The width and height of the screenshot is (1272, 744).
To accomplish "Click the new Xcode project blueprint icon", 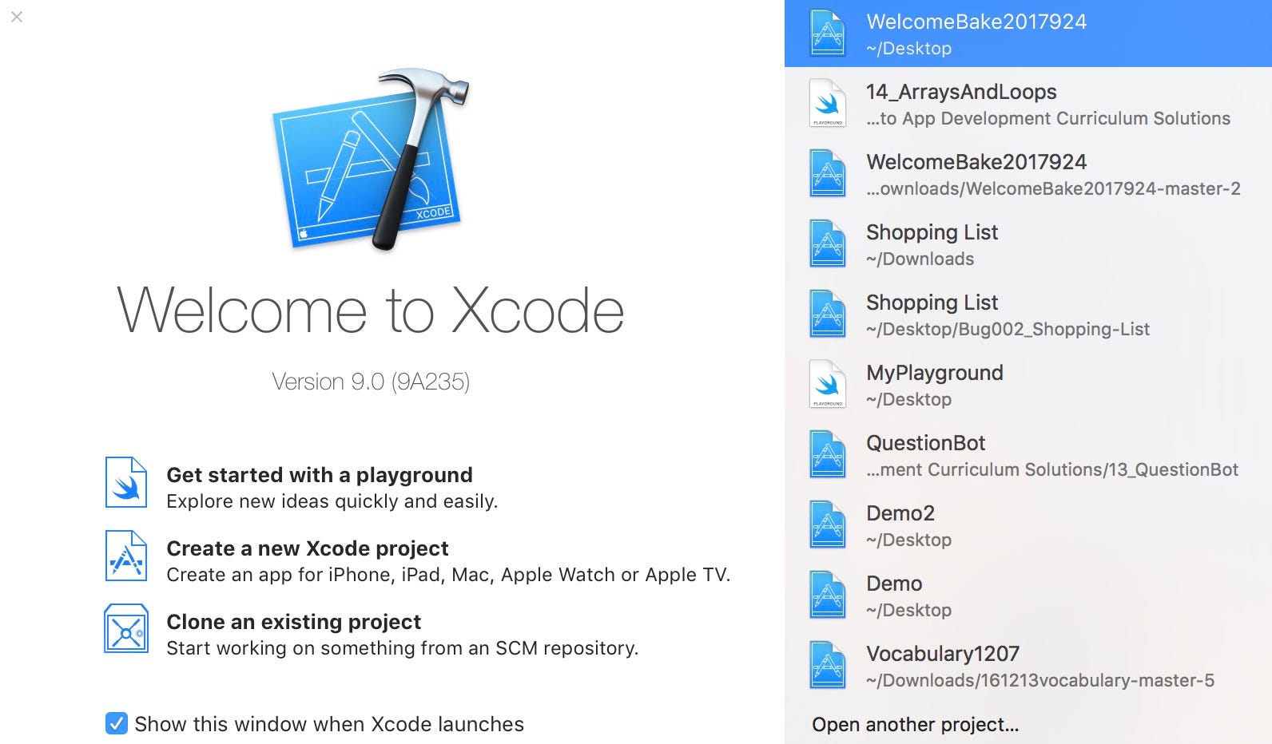I will [126, 556].
